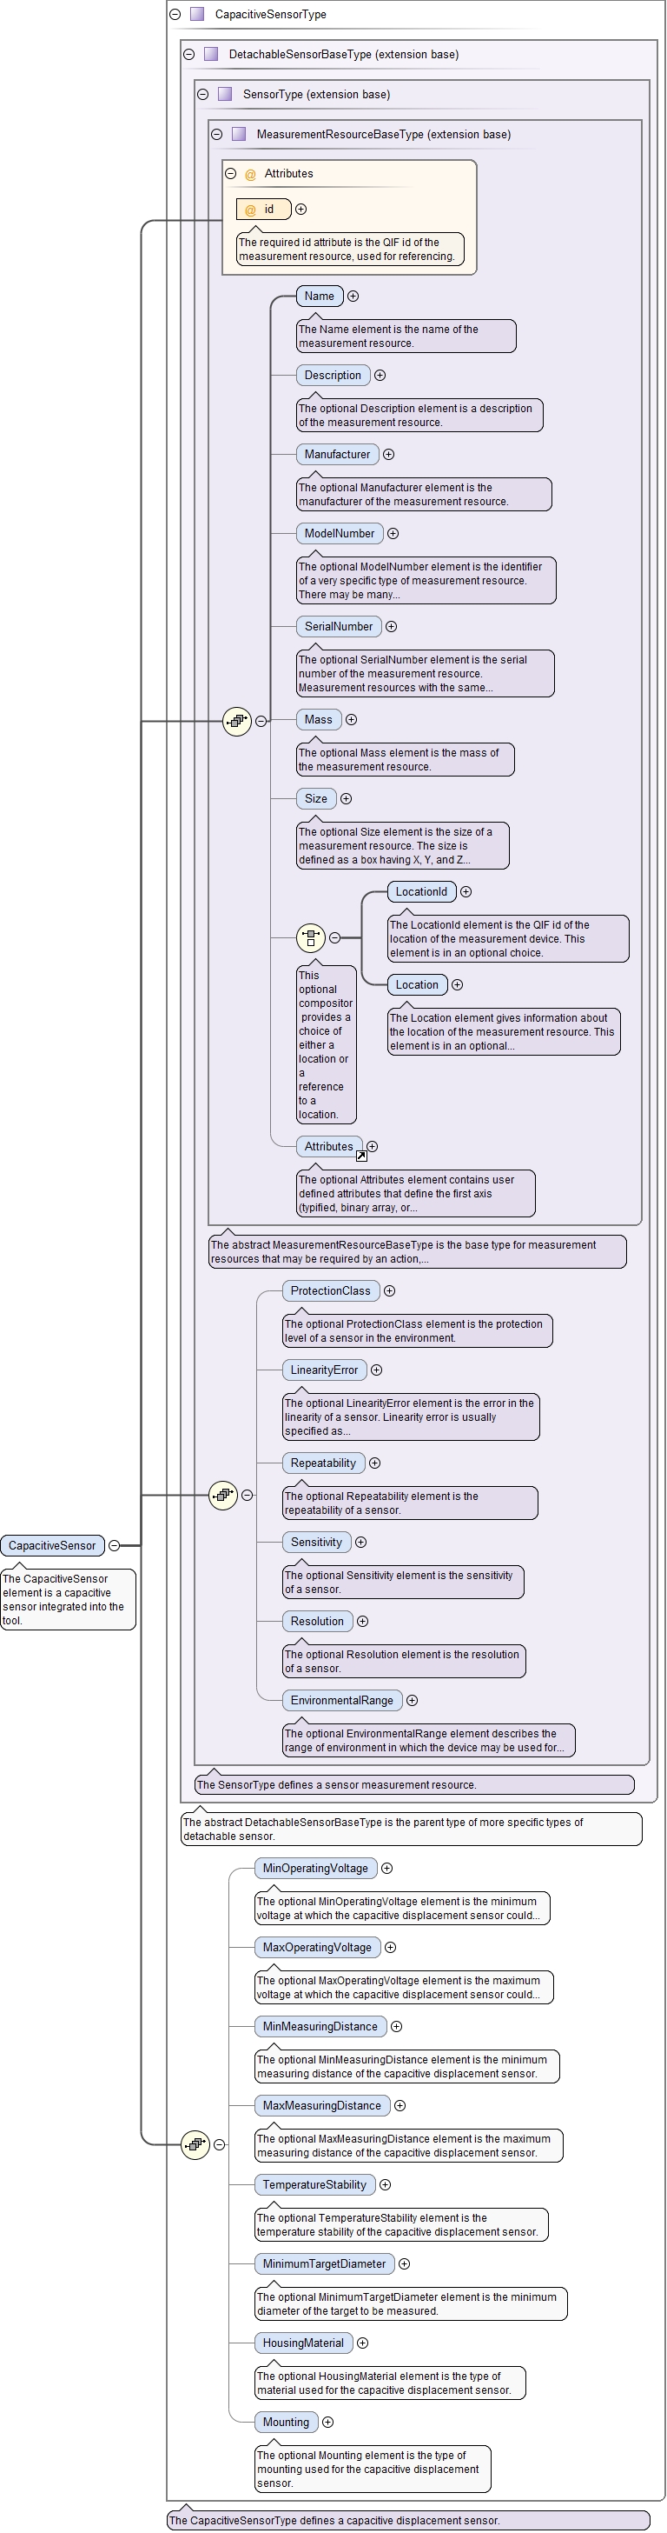This screenshot has height=2533, width=667.
Task: Click the choice compositor icon near Location
Action: [x=310, y=938]
